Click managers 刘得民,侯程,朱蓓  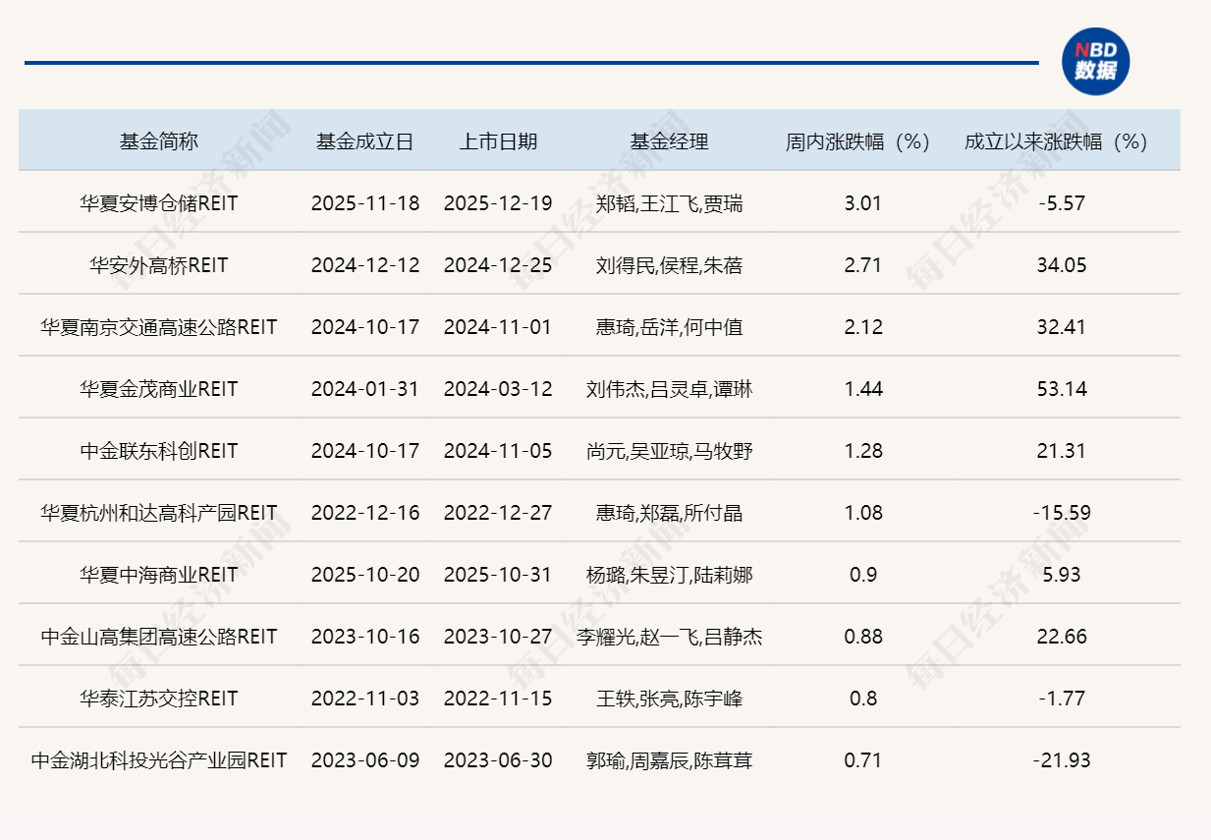(x=669, y=265)
